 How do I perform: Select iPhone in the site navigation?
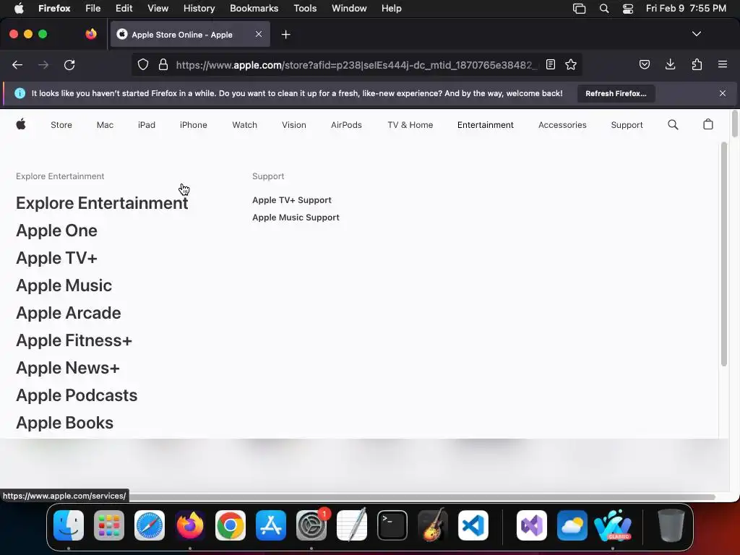coord(194,125)
